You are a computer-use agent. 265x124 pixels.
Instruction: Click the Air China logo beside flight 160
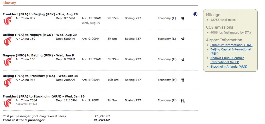(8, 61)
